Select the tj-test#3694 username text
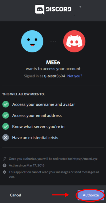The height and width of the screenshot is (203, 106). [55, 76]
